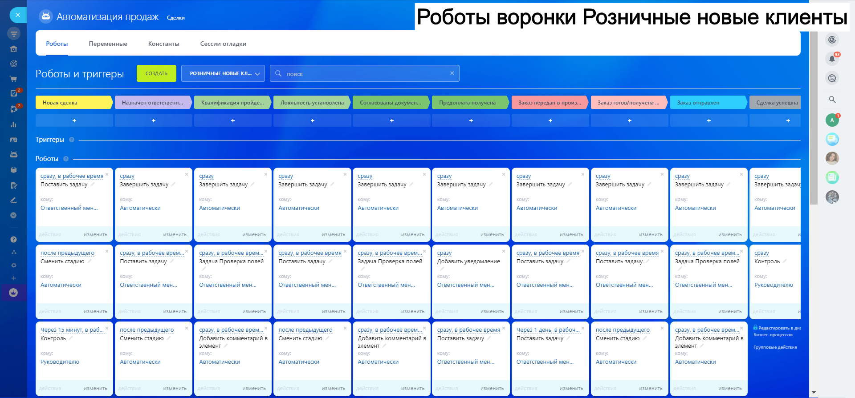Open 'Через 15 минут, в раб...' delay setting

[x=72, y=330]
